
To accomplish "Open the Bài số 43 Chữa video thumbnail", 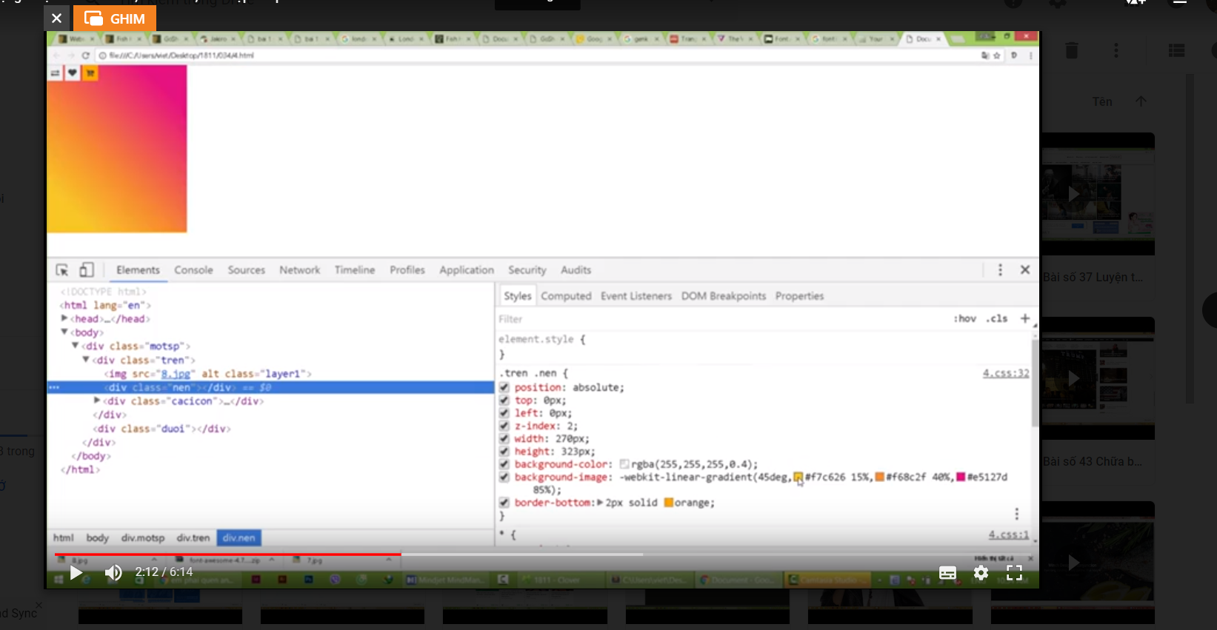I will tap(1098, 378).
